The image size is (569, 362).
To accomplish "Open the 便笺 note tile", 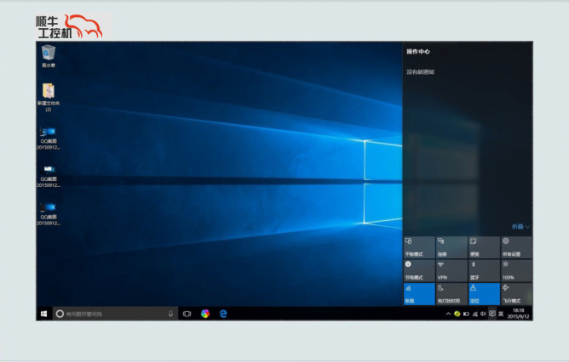I will 484,247.
